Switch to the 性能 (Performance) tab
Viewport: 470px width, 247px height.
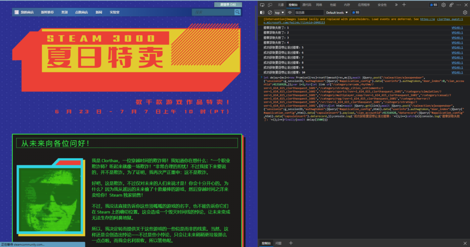pyautogui.click(x=333, y=5)
